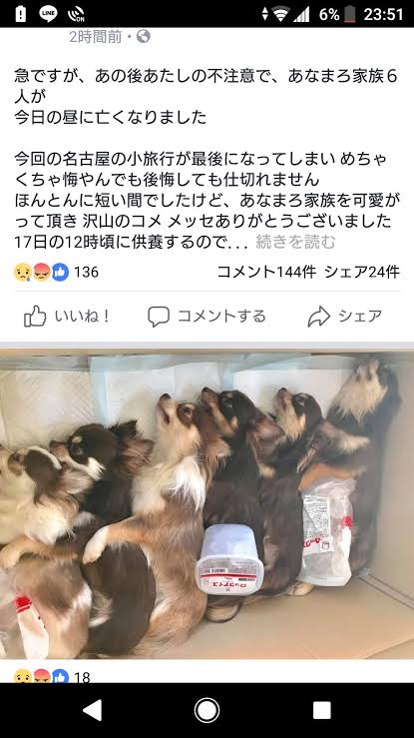Tap Android back navigation button

(x=92, y=710)
